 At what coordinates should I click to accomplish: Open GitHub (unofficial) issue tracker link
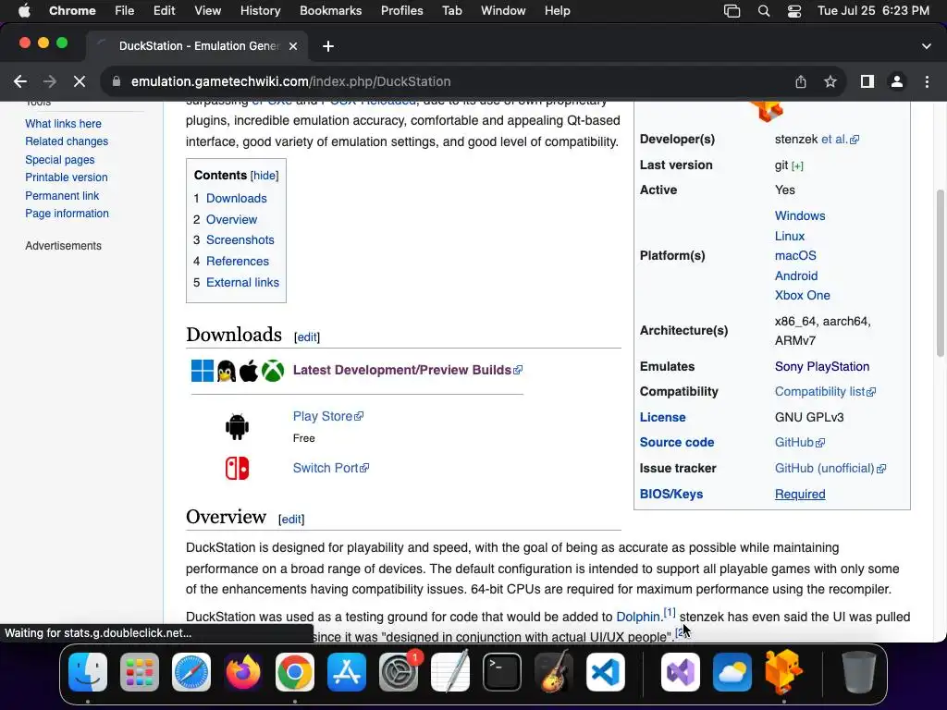830,468
